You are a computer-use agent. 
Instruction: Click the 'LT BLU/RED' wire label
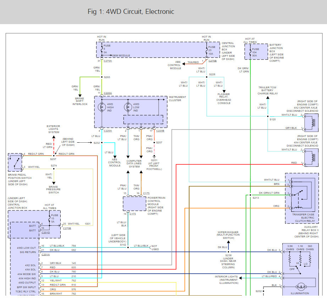pyautogui.click(x=269, y=276)
